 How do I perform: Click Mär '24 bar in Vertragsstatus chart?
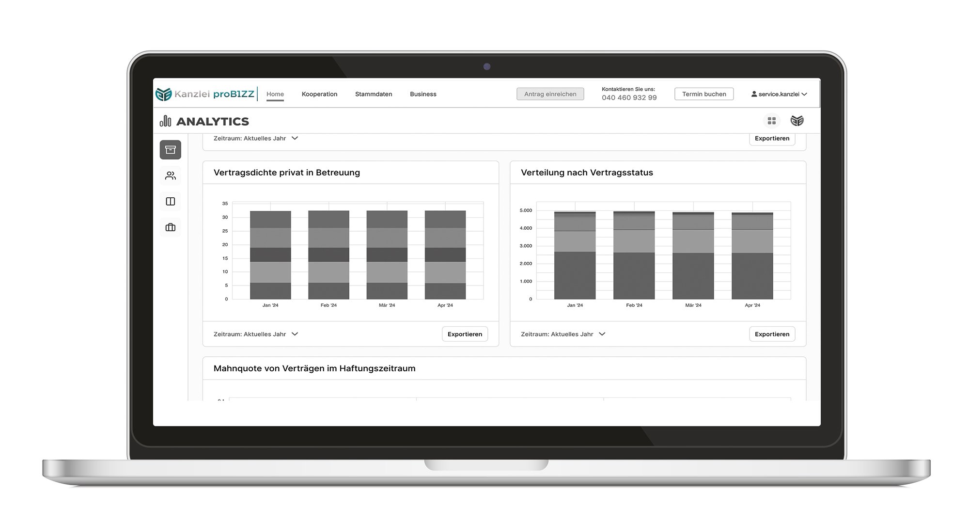coord(693,255)
